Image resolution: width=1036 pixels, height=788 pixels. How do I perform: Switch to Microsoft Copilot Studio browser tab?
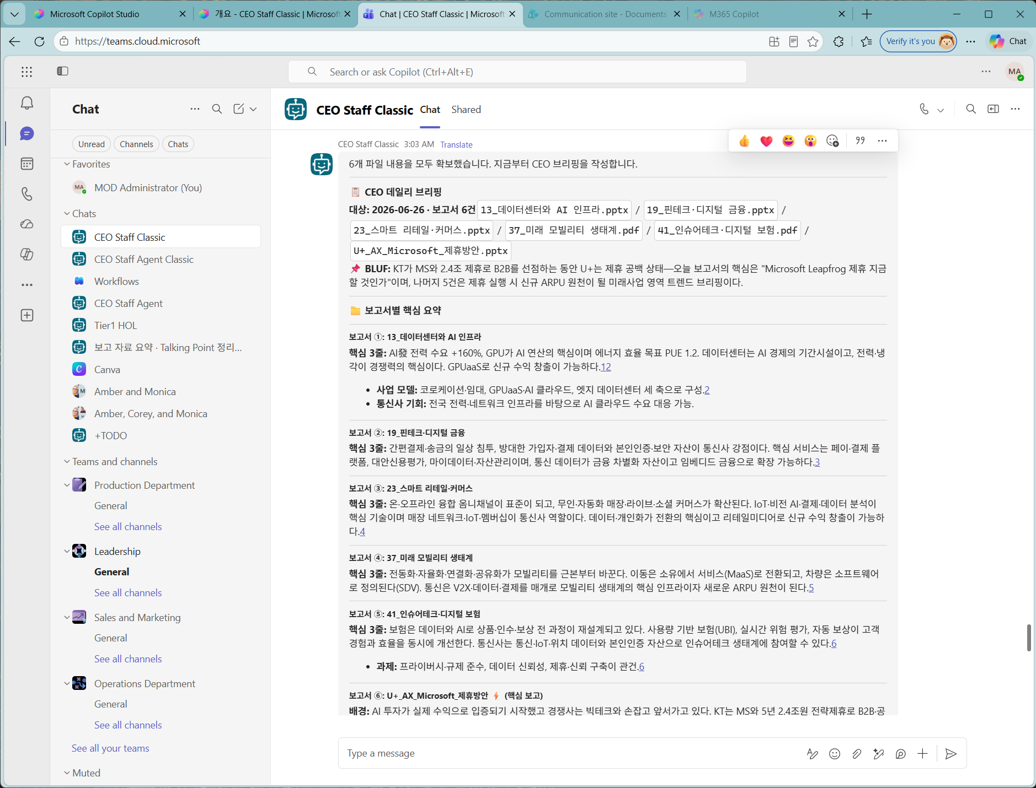pyautogui.click(x=109, y=14)
